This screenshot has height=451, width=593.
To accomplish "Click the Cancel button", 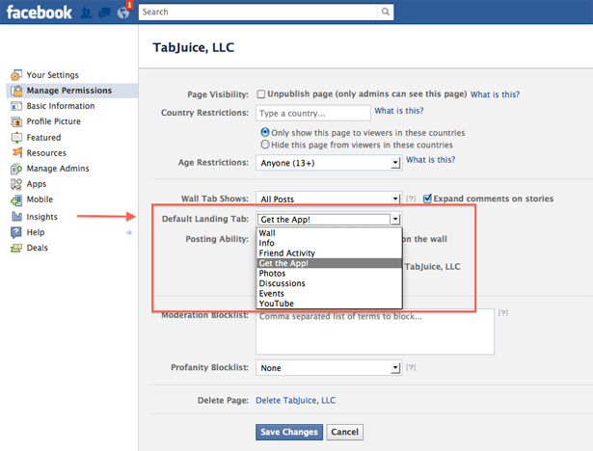I will tap(344, 432).
